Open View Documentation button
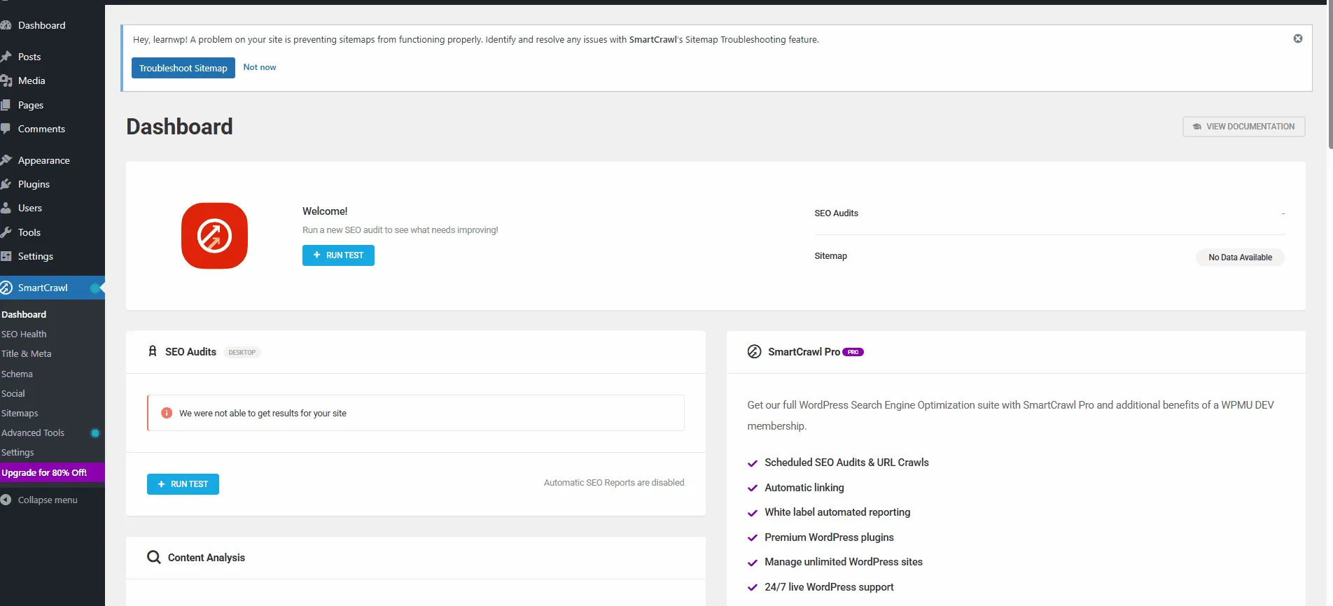This screenshot has height=606, width=1333. (x=1243, y=127)
